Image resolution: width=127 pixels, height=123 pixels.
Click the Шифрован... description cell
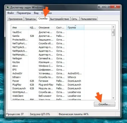click(46, 70)
